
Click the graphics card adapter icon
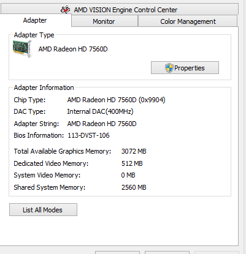(x=22, y=49)
